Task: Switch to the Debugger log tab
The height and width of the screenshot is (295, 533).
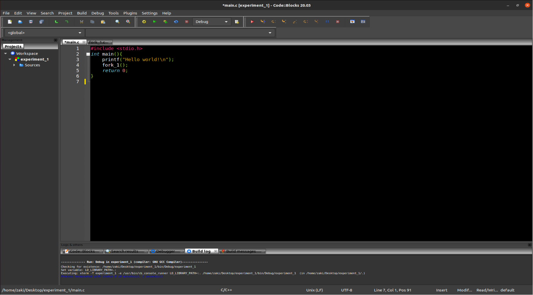Action: coord(166,251)
